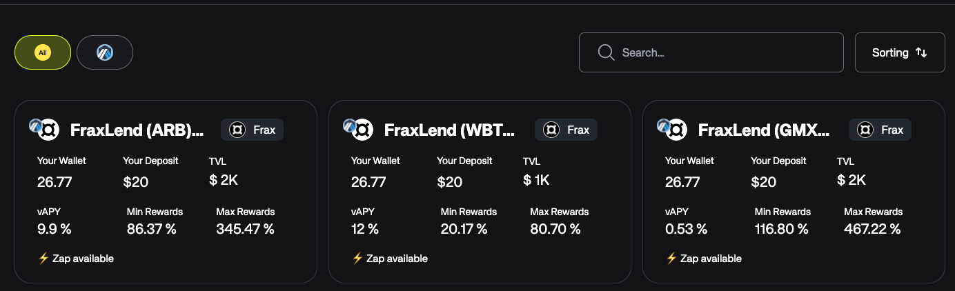Select the yellow All networks filter

43,52
